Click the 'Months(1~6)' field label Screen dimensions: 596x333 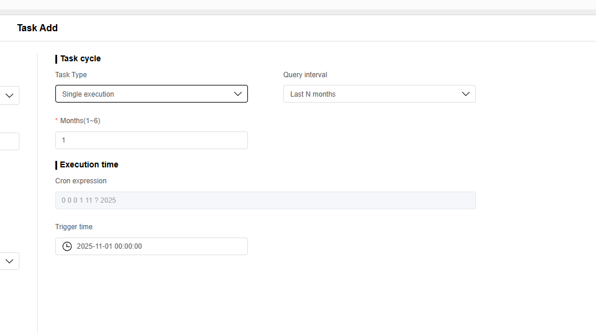click(x=80, y=120)
